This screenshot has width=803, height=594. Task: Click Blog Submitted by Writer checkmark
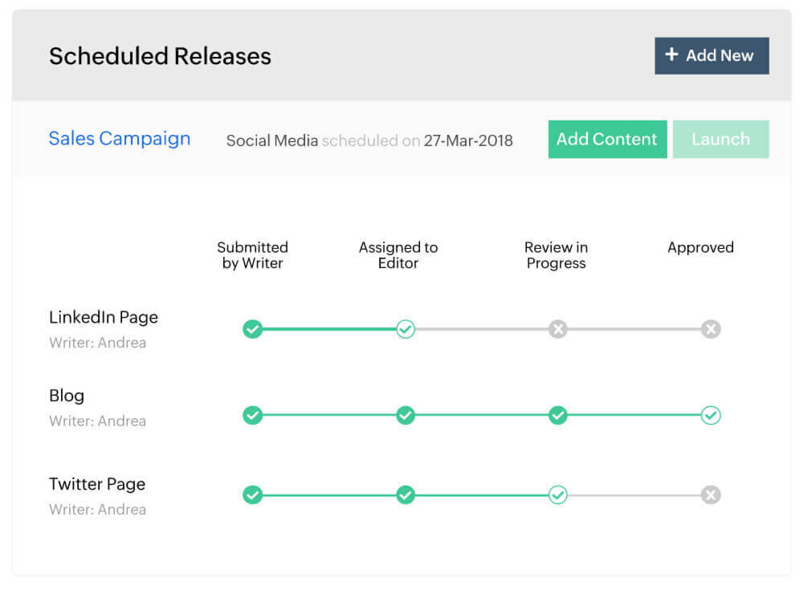point(253,415)
